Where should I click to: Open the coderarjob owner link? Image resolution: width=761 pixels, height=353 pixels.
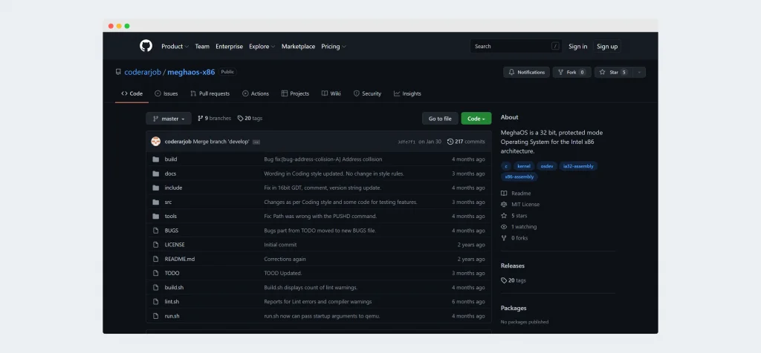pos(143,72)
